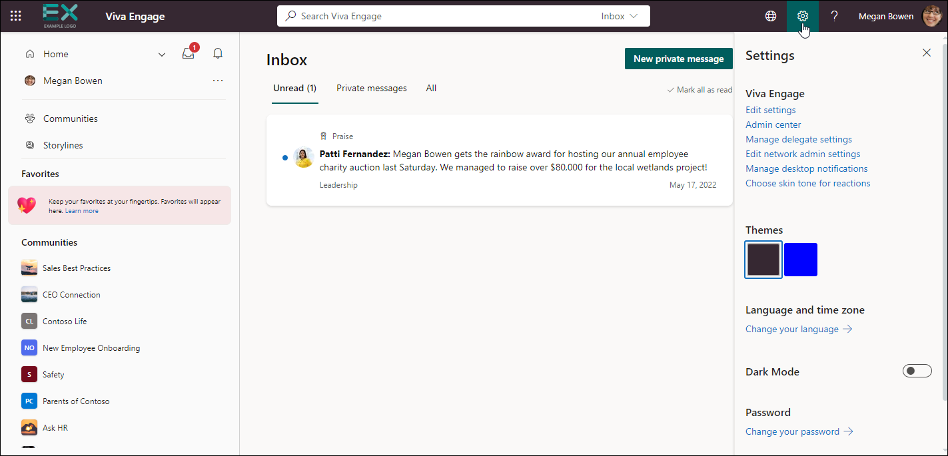The width and height of the screenshot is (948, 456).
Task: Open the New Employee Onboarding NO icon
Action: (29, 347)
